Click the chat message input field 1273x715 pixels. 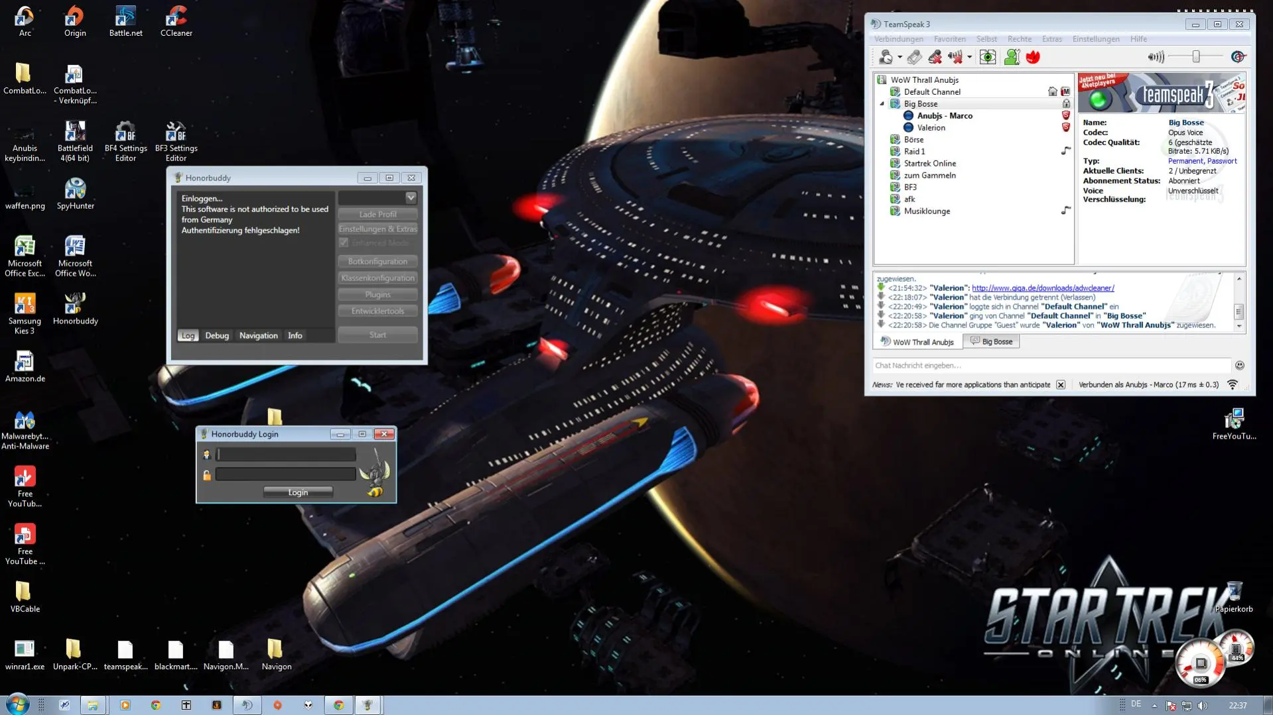pyautogui.click(x=1051, y=365)
